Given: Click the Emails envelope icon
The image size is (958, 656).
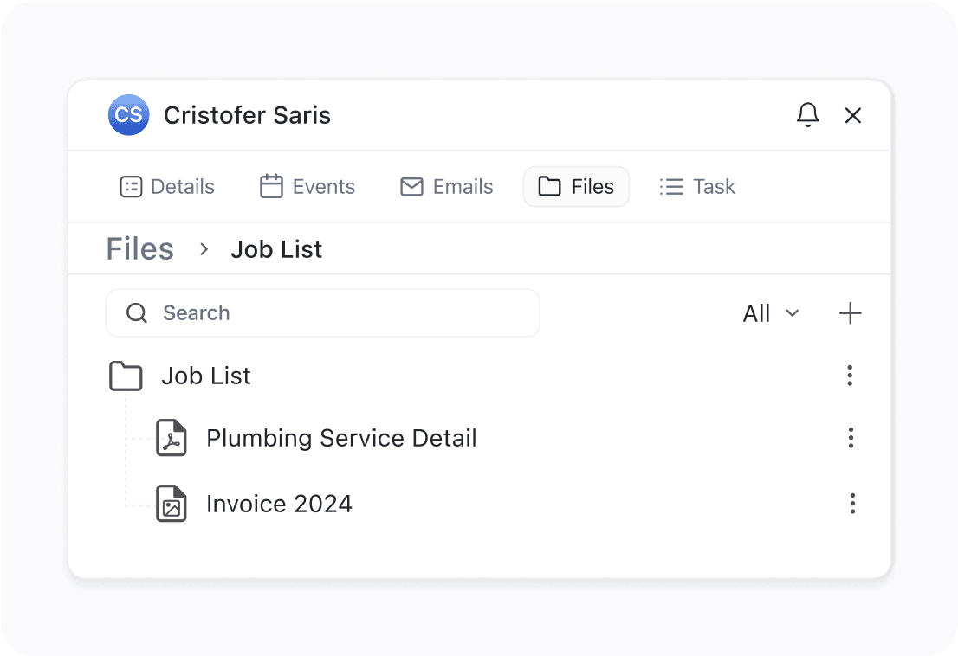Looking at the screenshot, I should pos(411,186).
